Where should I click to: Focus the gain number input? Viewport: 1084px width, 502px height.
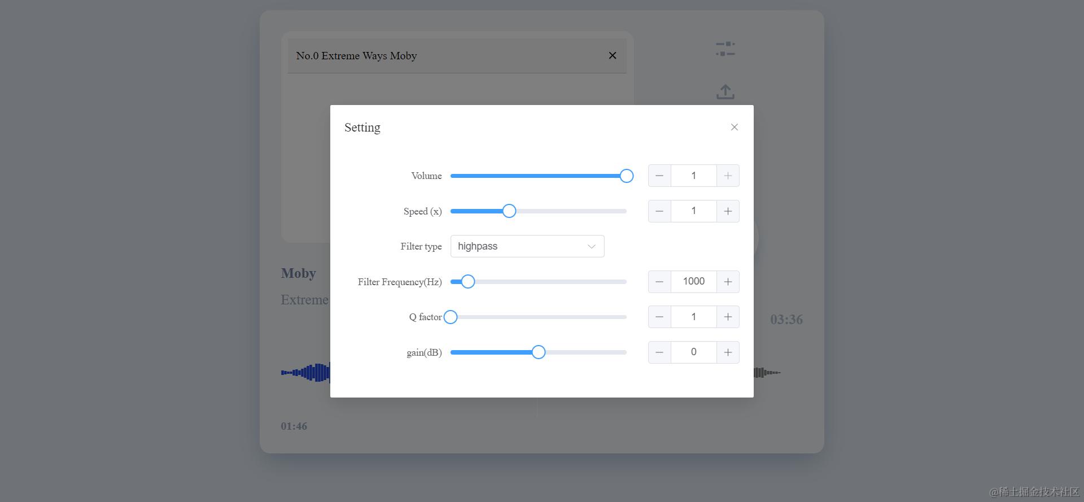click(x=694, y=352)
